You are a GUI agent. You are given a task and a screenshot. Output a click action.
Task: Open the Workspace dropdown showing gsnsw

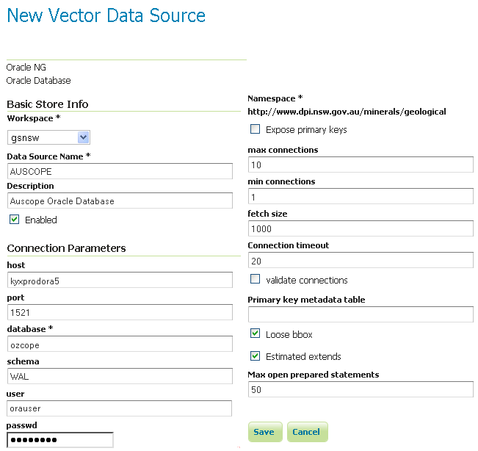coord(48,137)
